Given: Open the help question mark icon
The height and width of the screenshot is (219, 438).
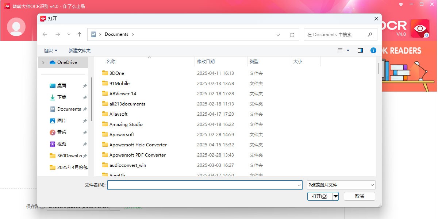Looking at the screenshot, I should (373, 50).
